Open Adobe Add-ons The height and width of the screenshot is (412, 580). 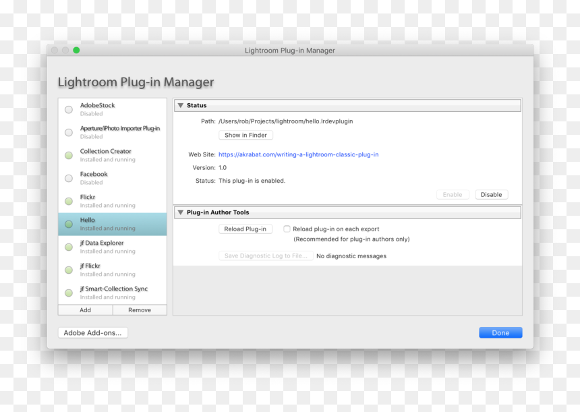[93, 333]
